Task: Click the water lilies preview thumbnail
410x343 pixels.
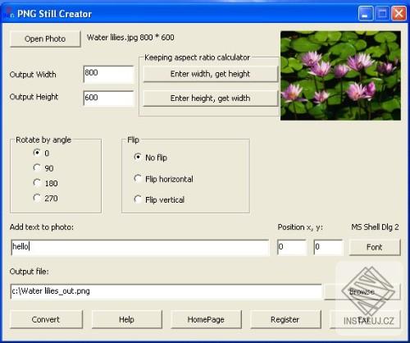Action: [340, 75]
